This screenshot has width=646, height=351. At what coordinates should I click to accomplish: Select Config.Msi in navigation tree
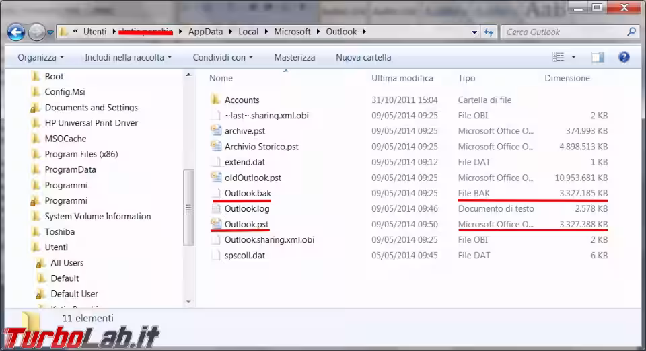[x=65, y=92]
